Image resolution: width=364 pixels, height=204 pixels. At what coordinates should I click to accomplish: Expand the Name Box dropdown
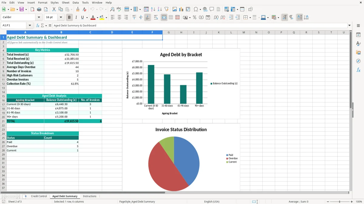(x=30, y=25)
